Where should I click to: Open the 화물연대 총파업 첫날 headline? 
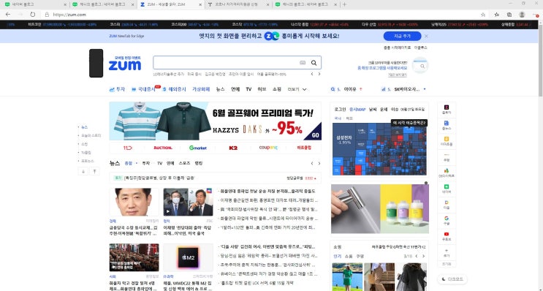267,191
